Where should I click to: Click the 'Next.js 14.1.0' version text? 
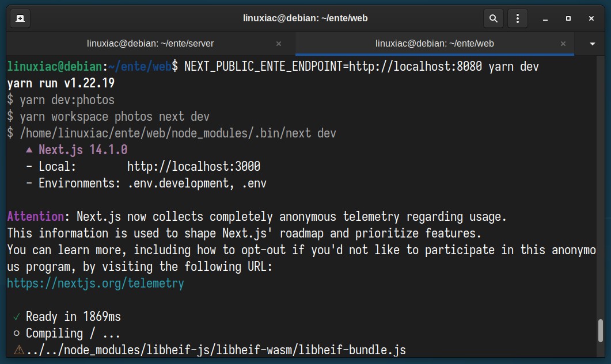pos(82,150)
